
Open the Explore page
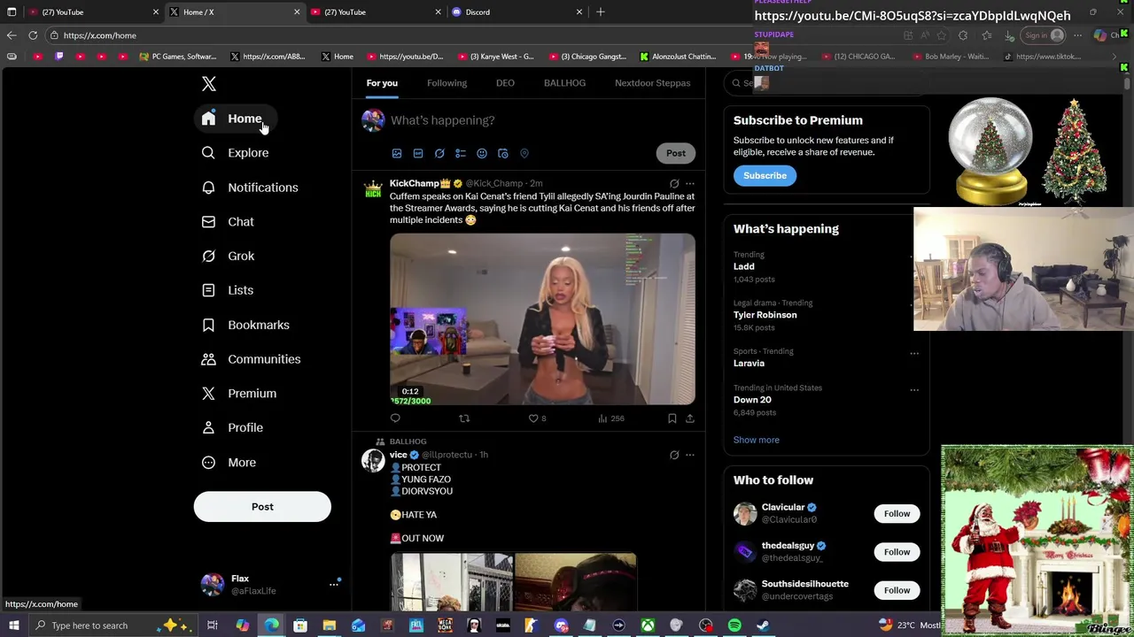click(236, 153)
